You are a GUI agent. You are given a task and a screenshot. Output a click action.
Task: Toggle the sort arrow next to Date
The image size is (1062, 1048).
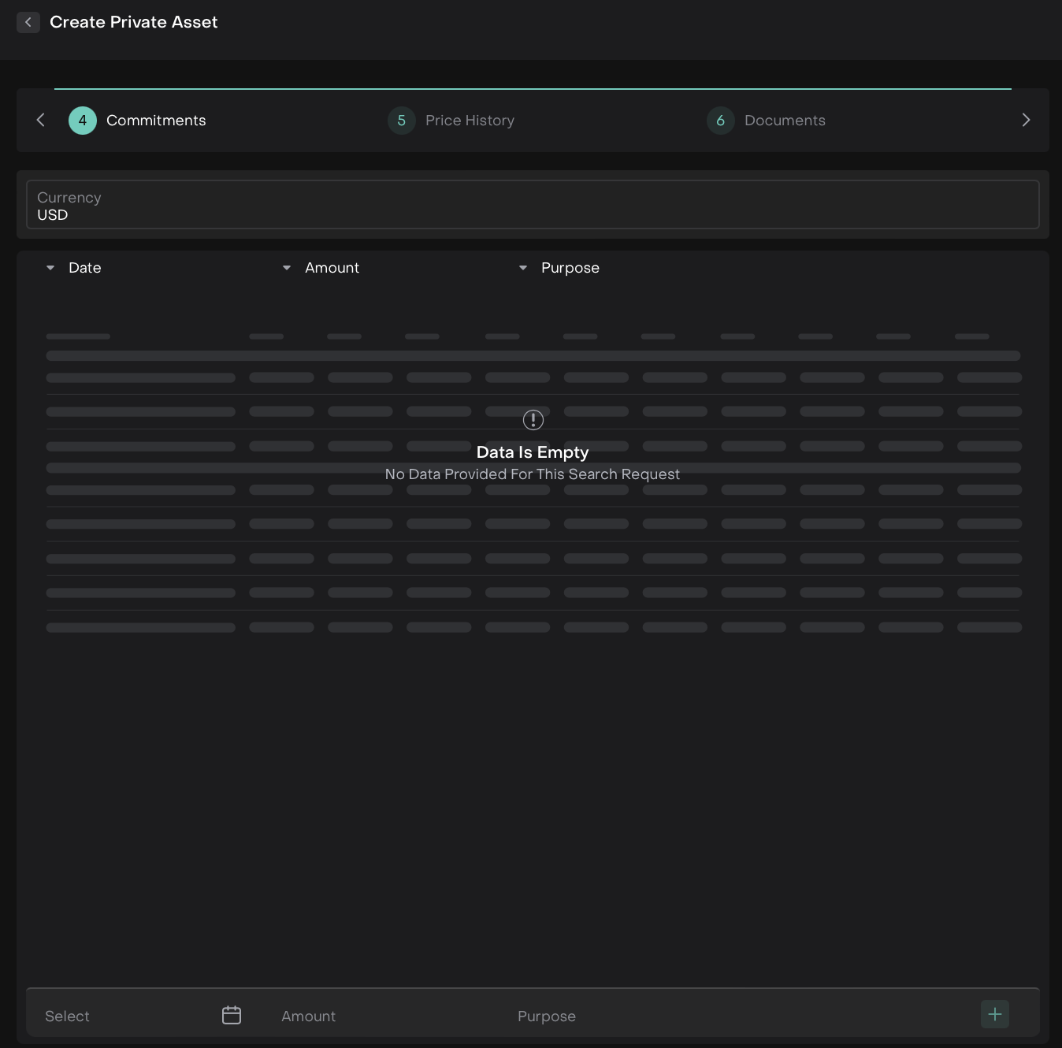click(50, 268)
